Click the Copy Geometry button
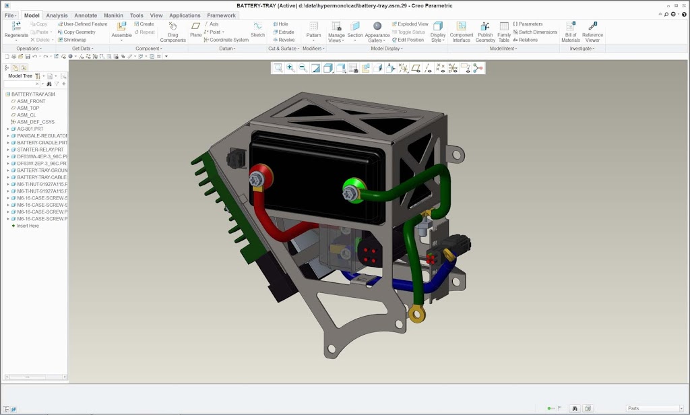 (80, 32)
